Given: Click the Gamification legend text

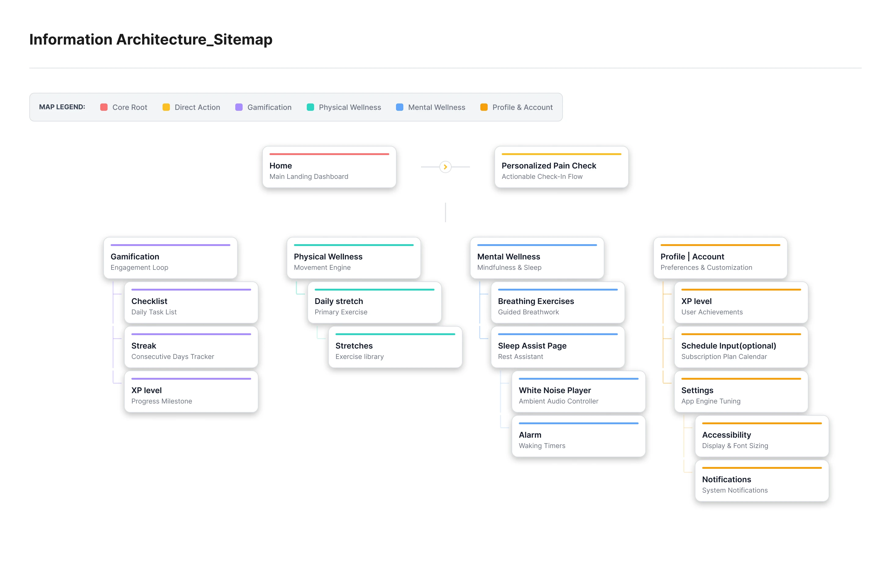Looking at the screenshot, I should point(269,107).
